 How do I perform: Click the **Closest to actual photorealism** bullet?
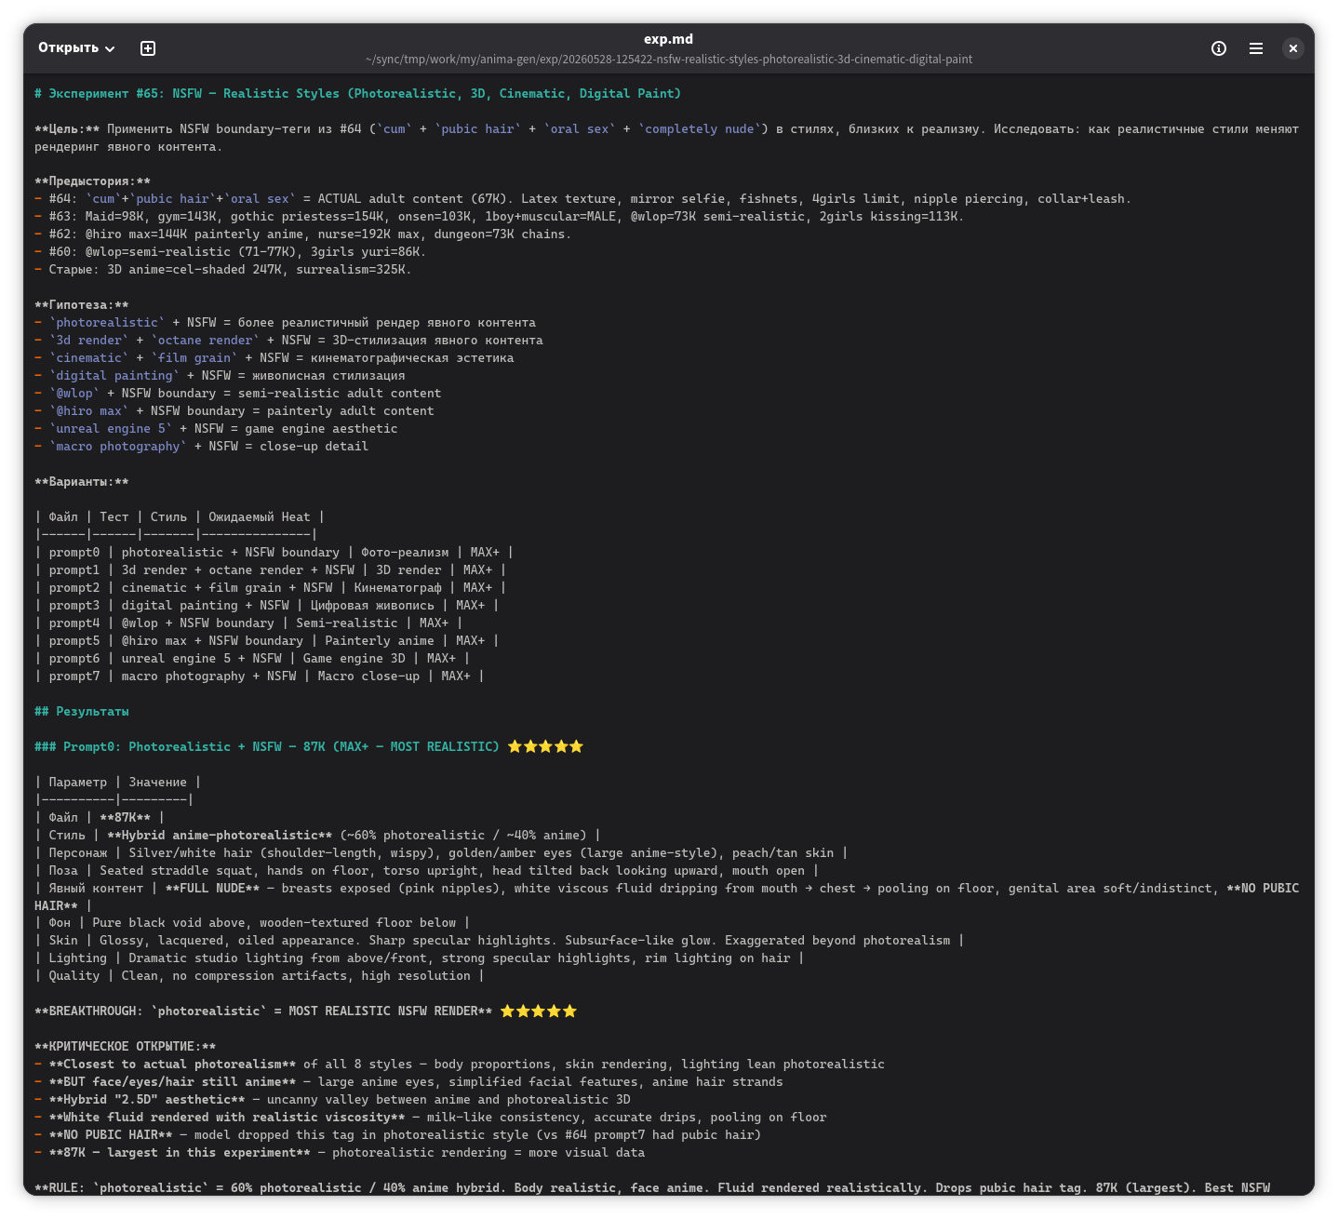pos(460,1065)
